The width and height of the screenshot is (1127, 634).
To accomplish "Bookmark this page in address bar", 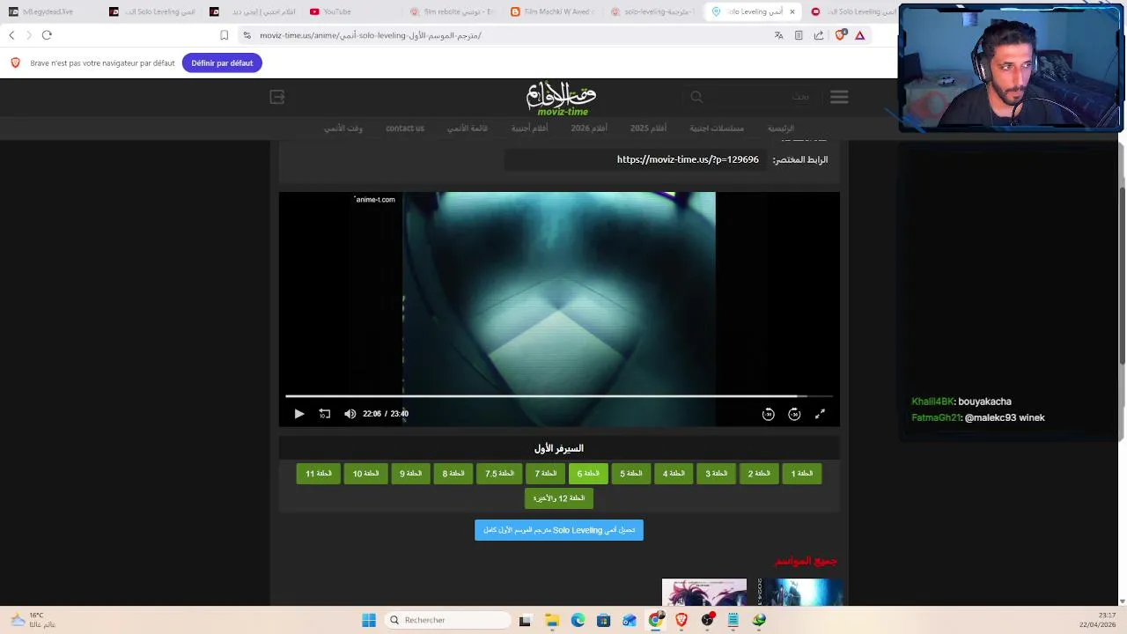I will (x=225, y=35).
